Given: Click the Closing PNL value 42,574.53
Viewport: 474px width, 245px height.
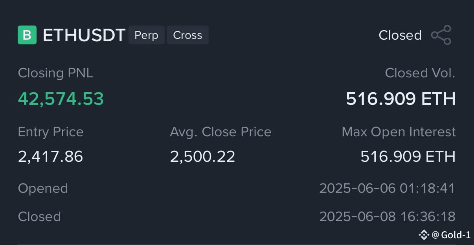Looking at the screenshot, I should [61, 99].
